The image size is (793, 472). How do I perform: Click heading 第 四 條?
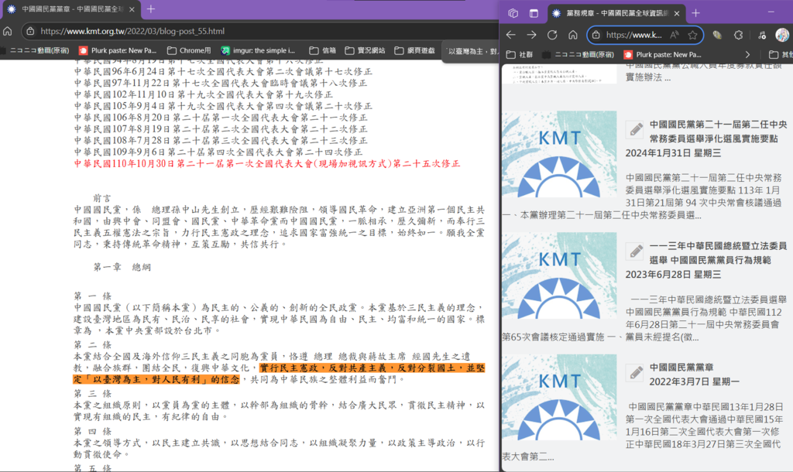click(x=93, y=431)
